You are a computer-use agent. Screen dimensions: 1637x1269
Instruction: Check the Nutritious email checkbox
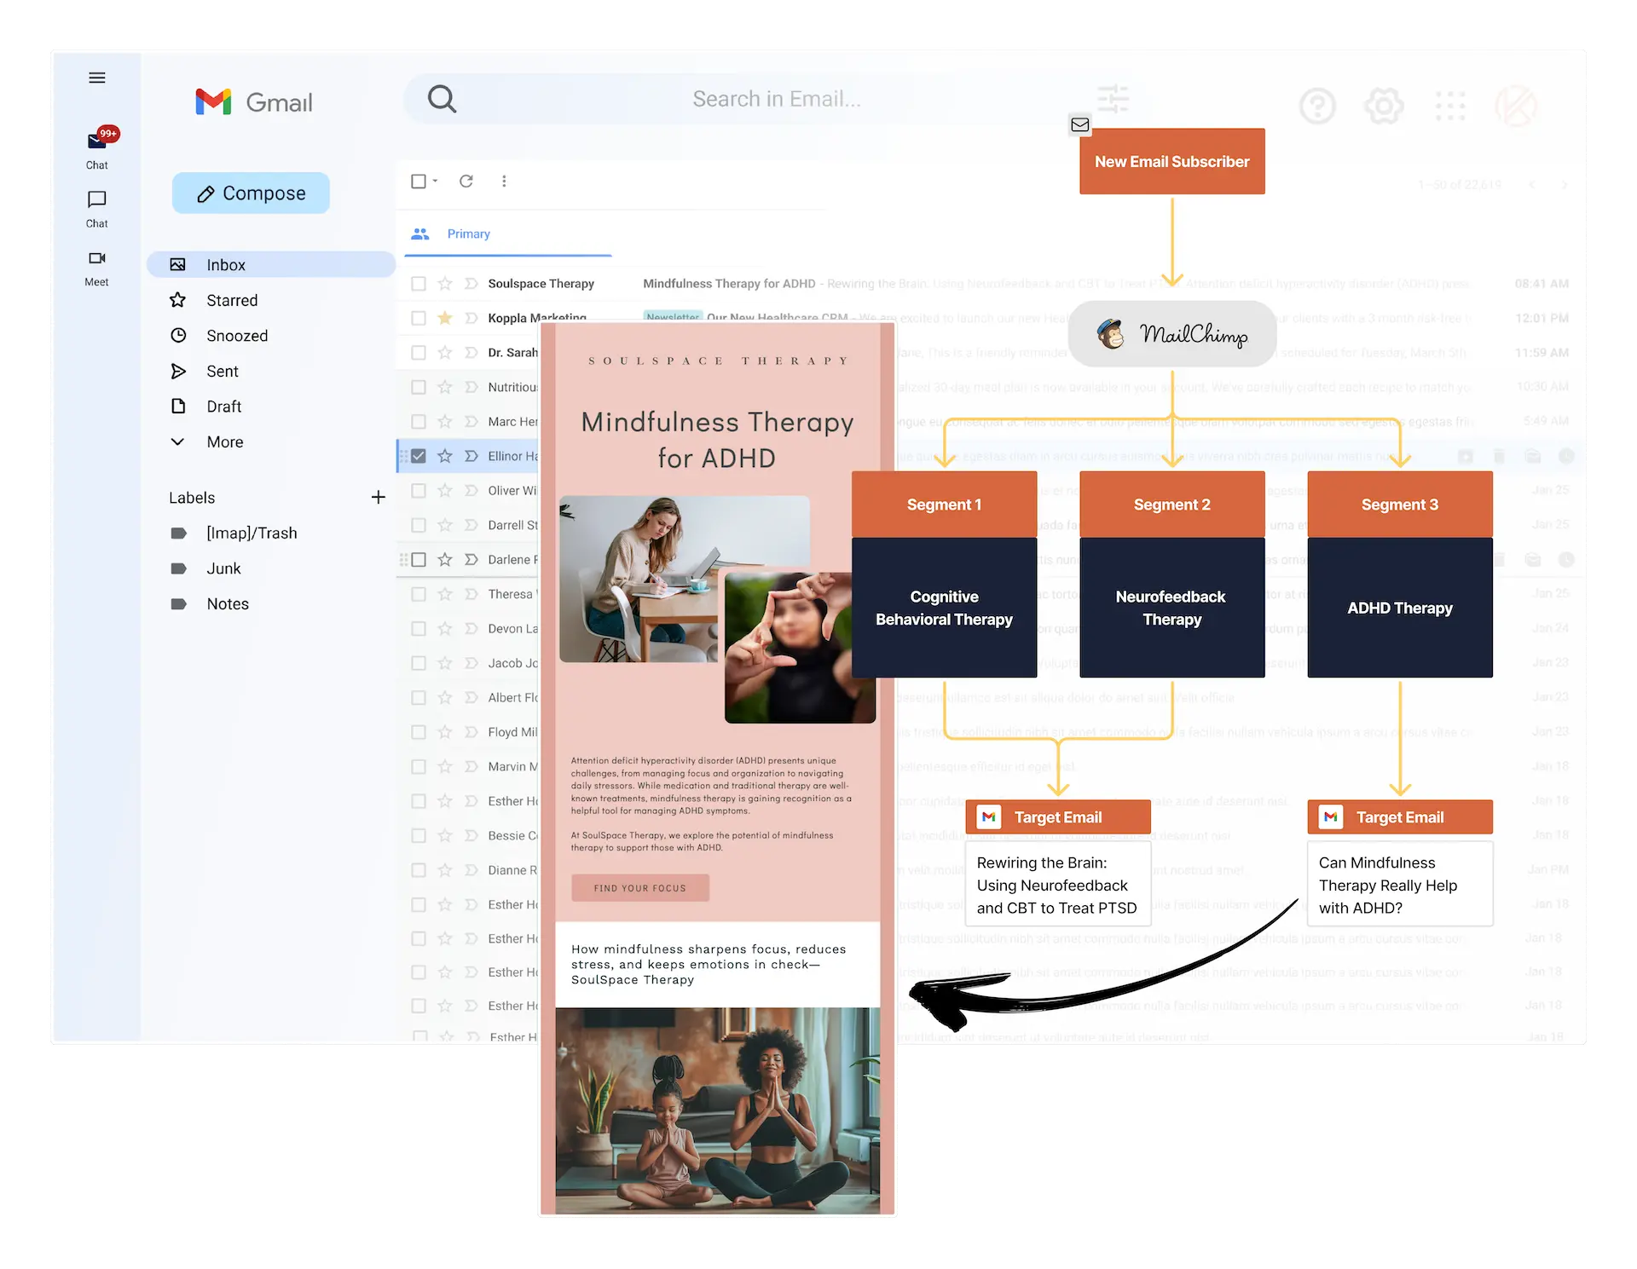[419, 387]
